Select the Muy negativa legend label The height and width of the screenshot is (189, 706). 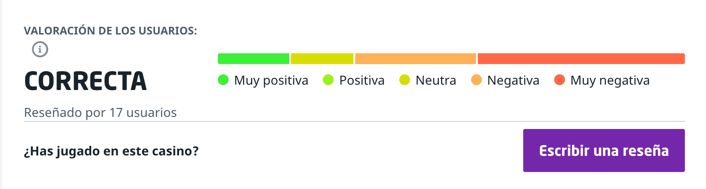tap(609, 80)
